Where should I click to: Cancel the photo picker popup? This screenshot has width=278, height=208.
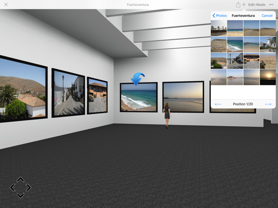pyautogui.click(x=267, y=16)
